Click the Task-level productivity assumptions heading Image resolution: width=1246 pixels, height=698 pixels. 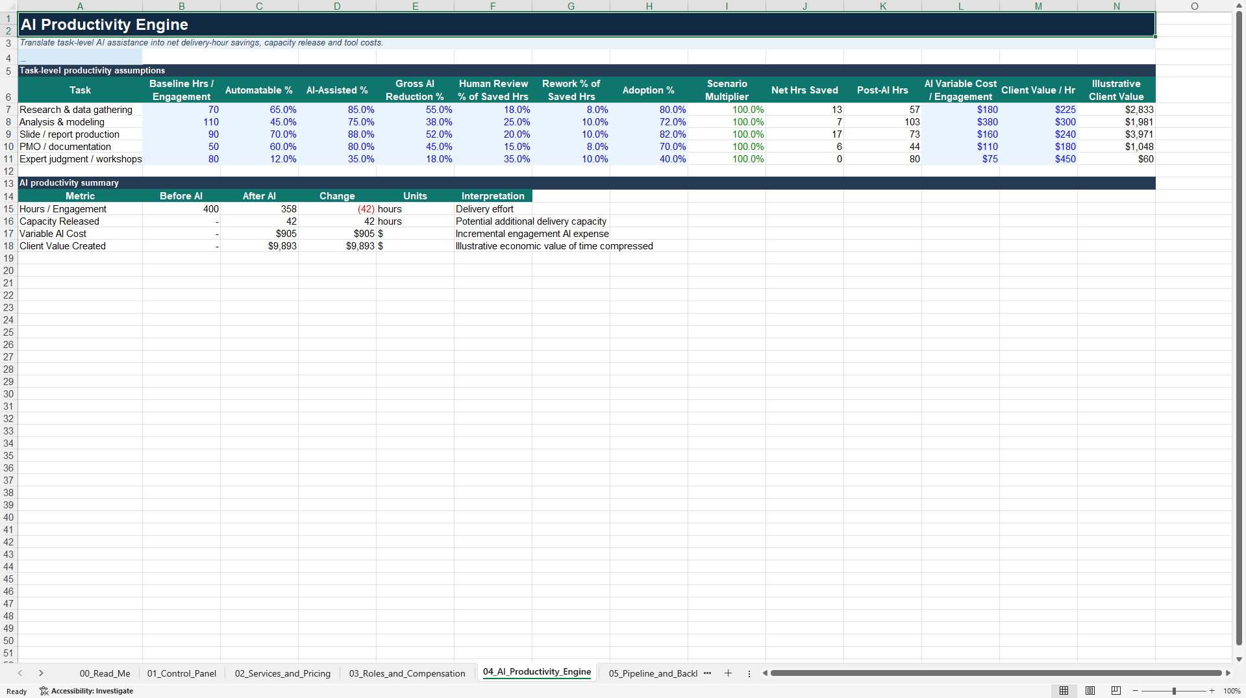click(x=92, y=70)
